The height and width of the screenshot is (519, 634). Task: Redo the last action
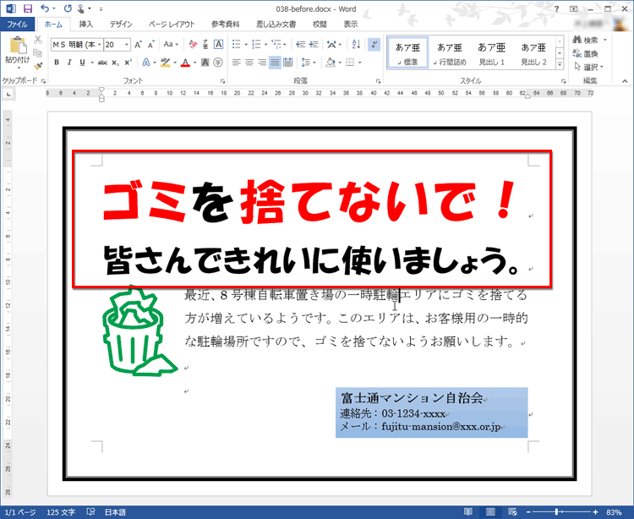(68, 8)
